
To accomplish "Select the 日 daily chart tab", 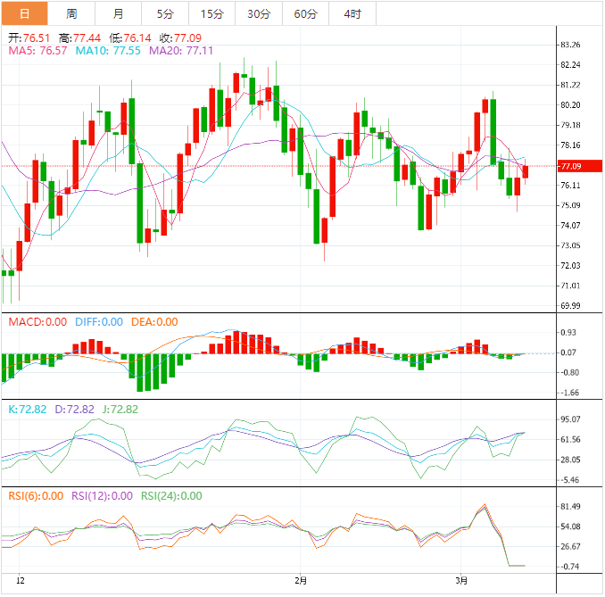I will pos(24,13).
